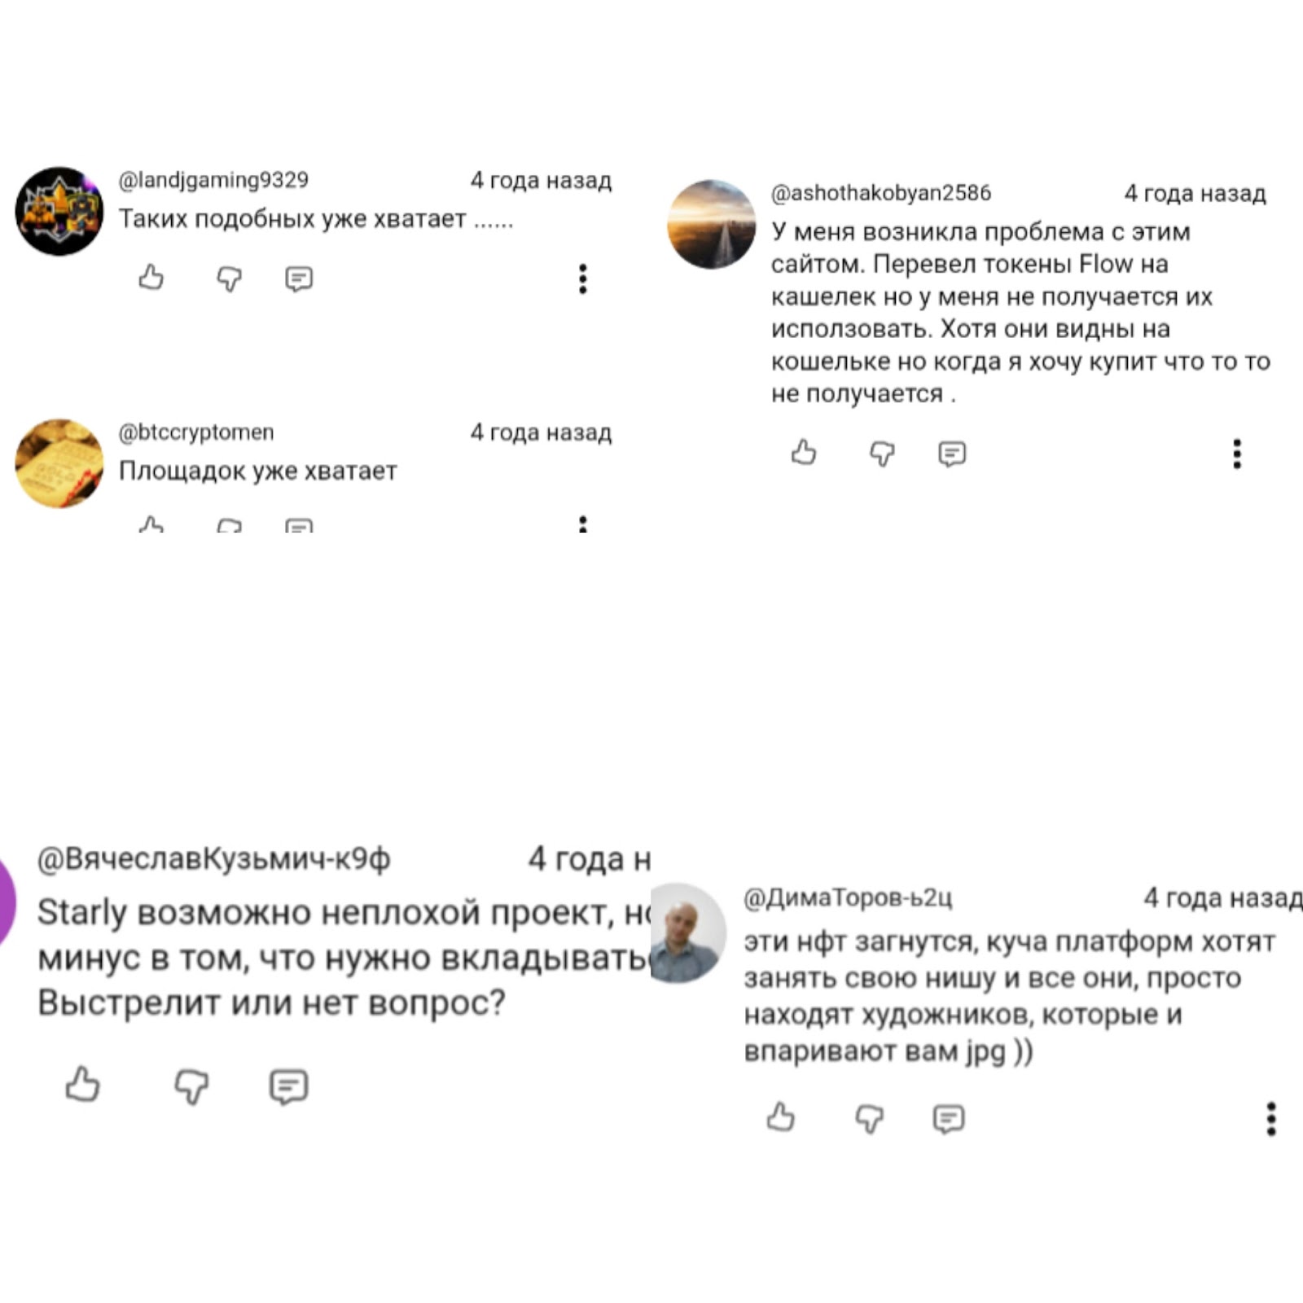Open the options menu for the @ashothakobyan2586 comment
This screenshot has width=1303, height=1303.
[1237, 454]
